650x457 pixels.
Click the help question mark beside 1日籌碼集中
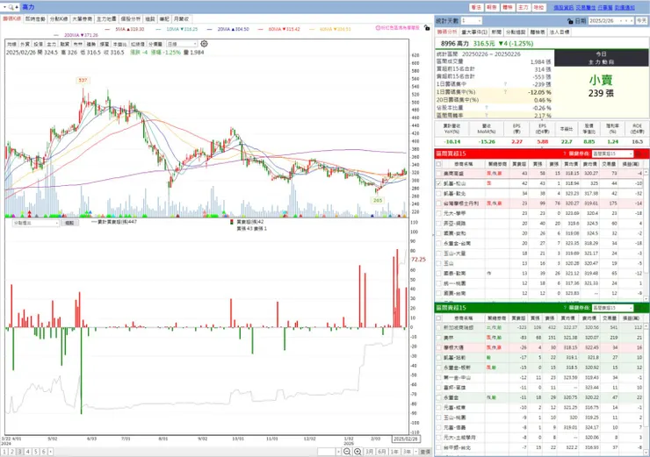tap(505, 84)
